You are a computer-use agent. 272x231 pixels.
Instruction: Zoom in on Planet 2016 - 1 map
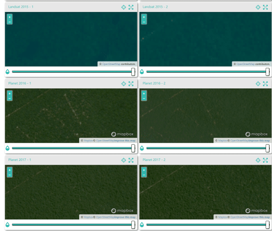(x=10, y=94)
